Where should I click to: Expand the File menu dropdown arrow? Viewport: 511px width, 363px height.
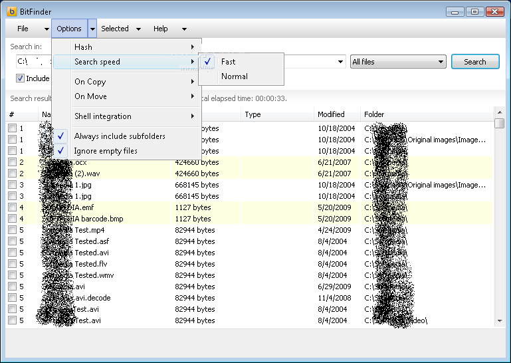pyautogui.click(x=47, y=29)
